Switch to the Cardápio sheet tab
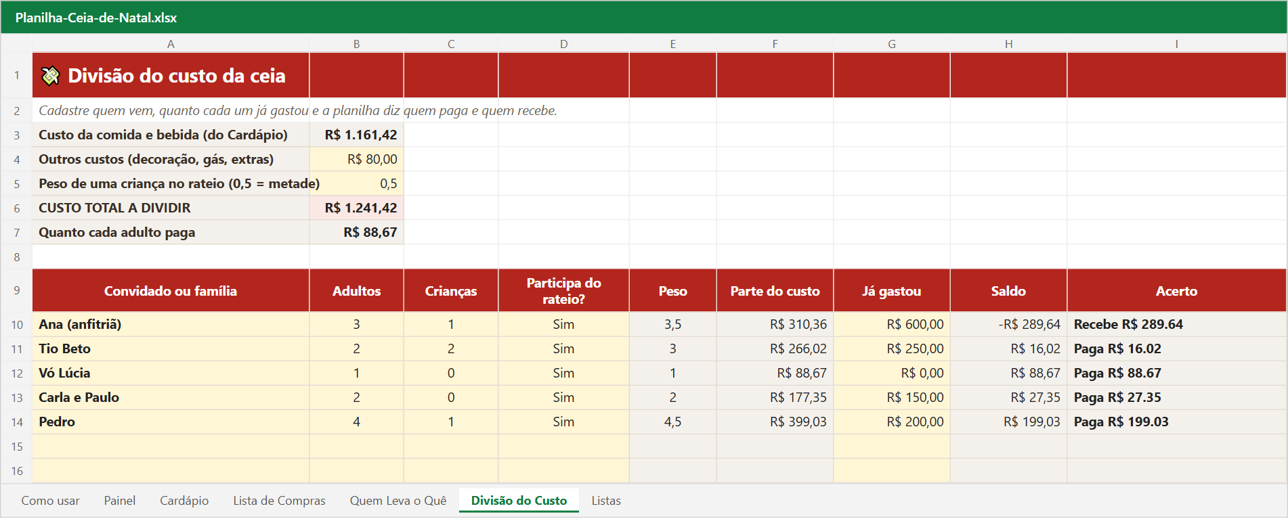1288x519 pixels. pos(184,501)
